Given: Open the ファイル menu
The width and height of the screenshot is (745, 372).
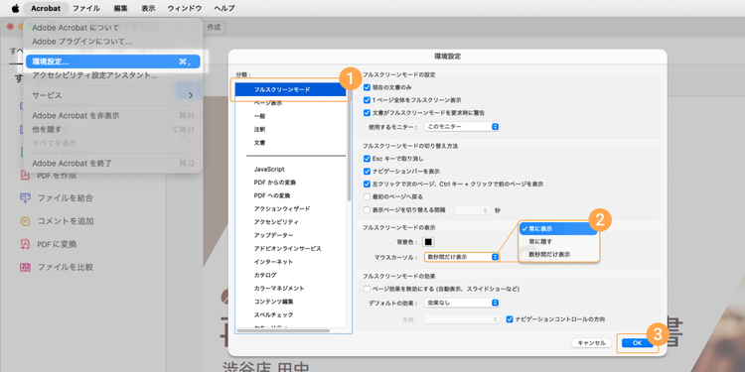Looking at the screenshot, I should pyautogui.click(x=86, y=8).
